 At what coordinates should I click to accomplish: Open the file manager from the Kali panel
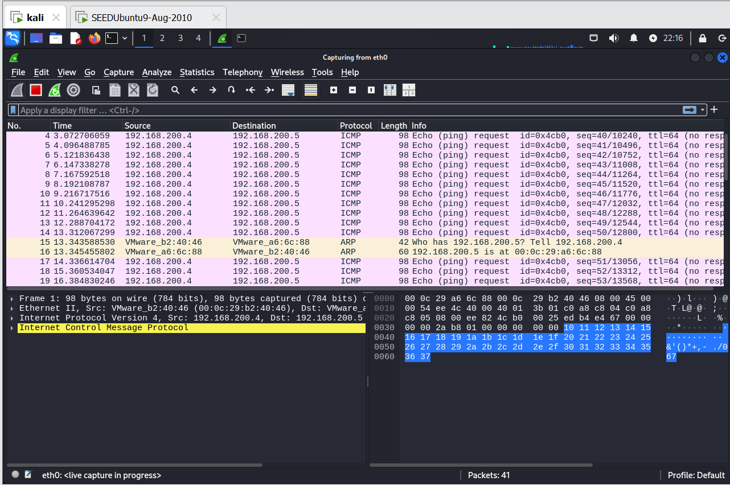(56, 38)
